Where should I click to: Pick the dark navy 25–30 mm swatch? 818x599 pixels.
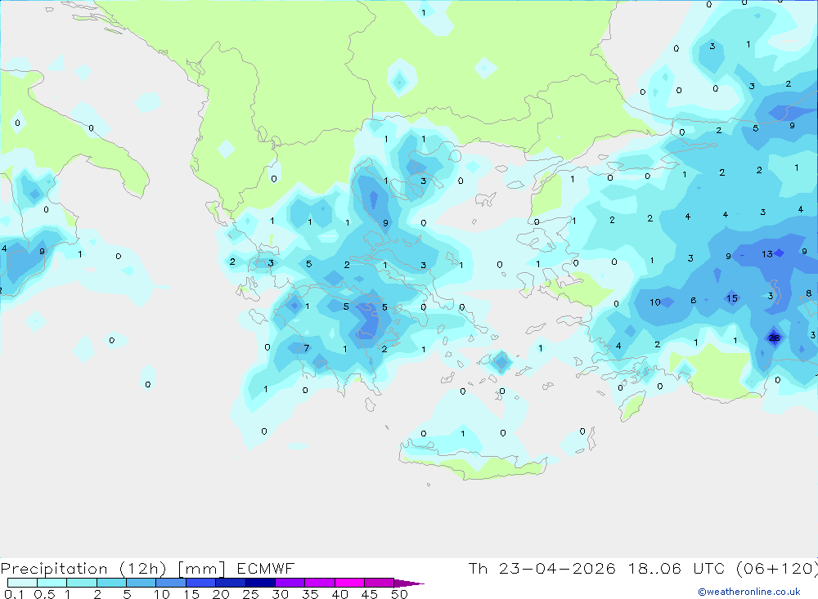click(x=260, y=583)
